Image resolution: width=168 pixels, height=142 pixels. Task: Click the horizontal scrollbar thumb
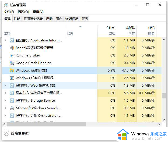(x=46, y=125)
